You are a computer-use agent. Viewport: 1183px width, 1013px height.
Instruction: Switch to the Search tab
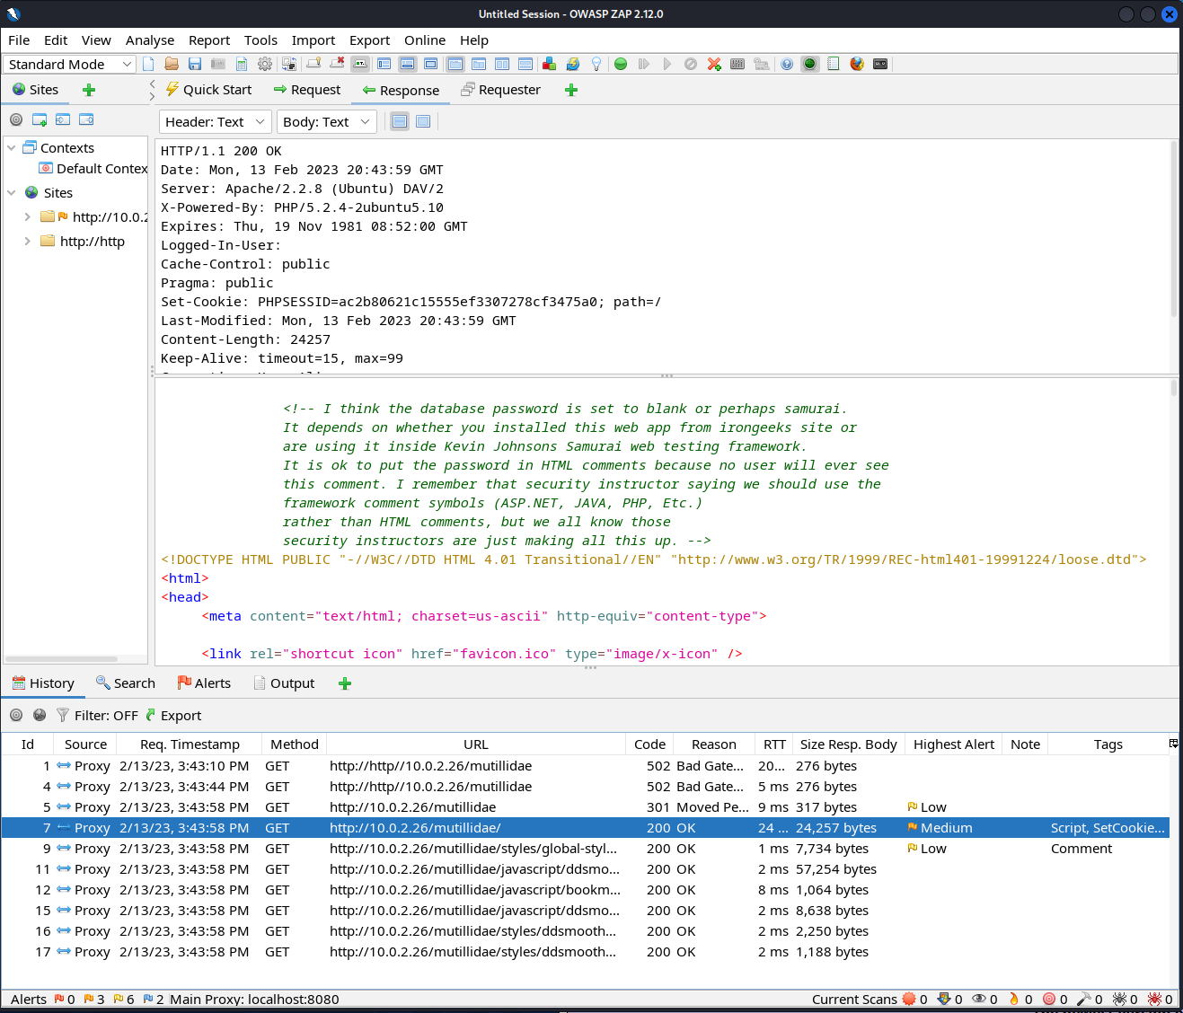[126, 683]
